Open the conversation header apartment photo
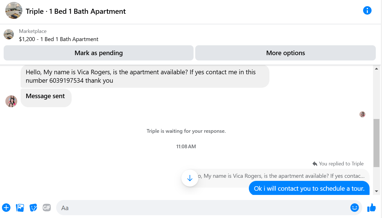 14,11
